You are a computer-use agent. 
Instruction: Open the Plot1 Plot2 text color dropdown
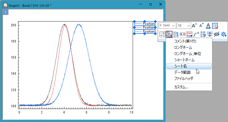tap(189, 34)
